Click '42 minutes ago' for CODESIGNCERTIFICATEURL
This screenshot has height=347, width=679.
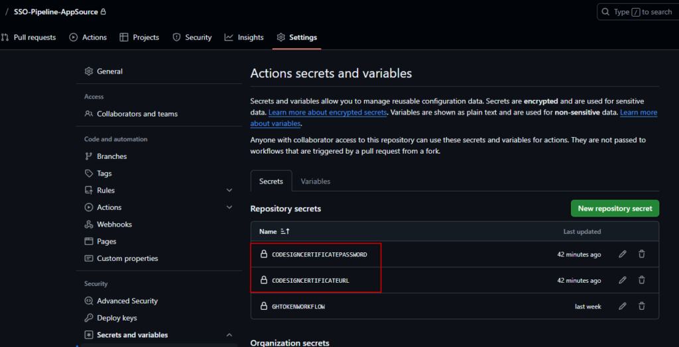(x=579, y=280)
